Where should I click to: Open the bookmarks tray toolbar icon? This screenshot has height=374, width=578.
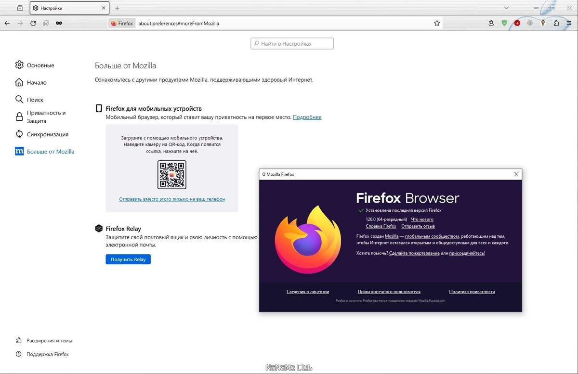coord(491,23)
